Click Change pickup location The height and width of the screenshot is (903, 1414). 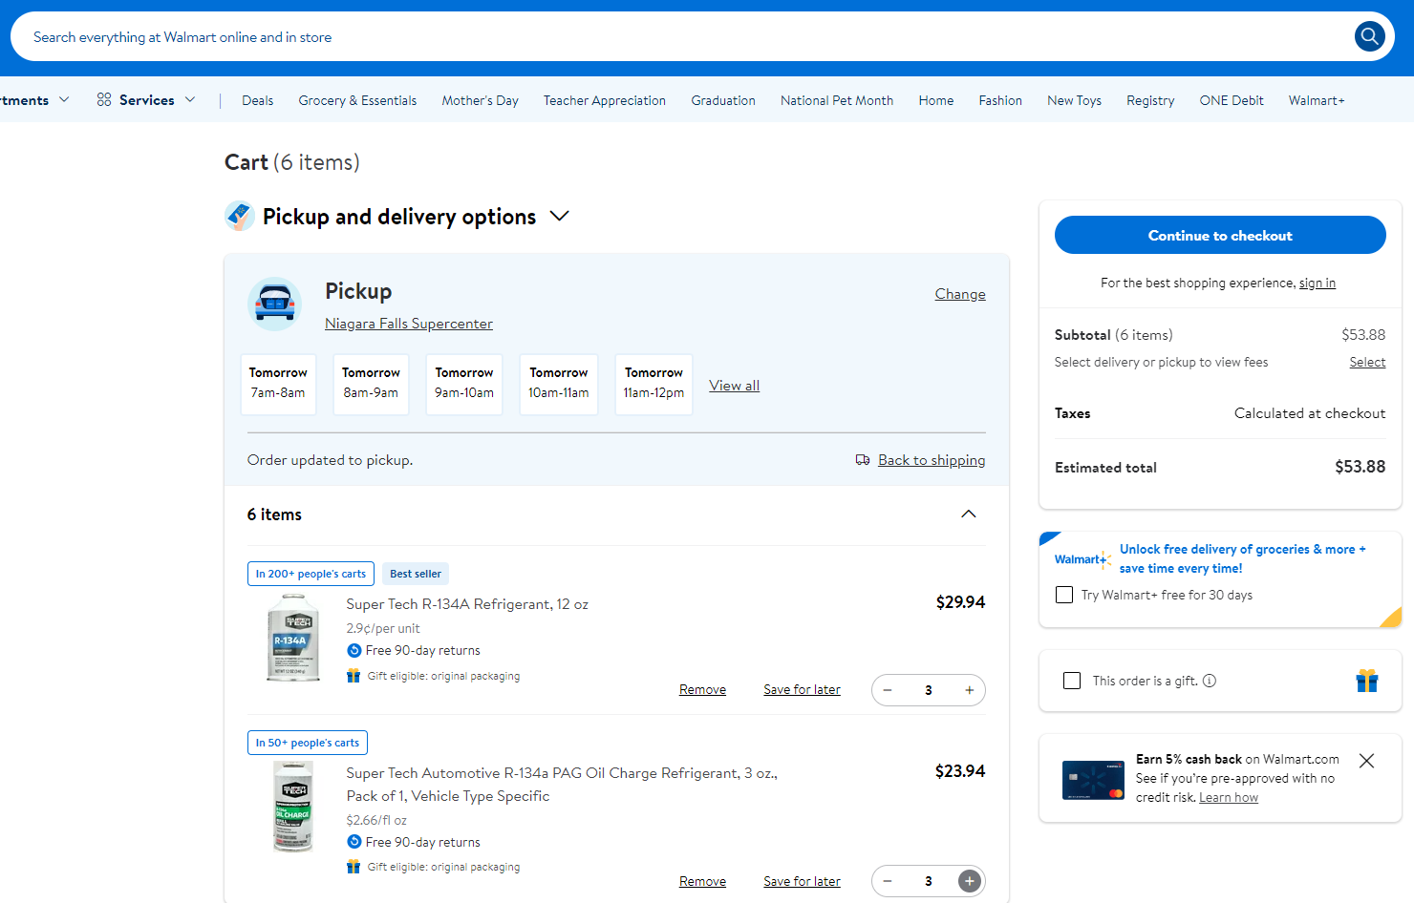960,294
